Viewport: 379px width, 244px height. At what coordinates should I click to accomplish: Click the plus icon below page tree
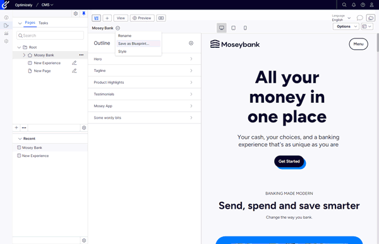pos(16,127)
